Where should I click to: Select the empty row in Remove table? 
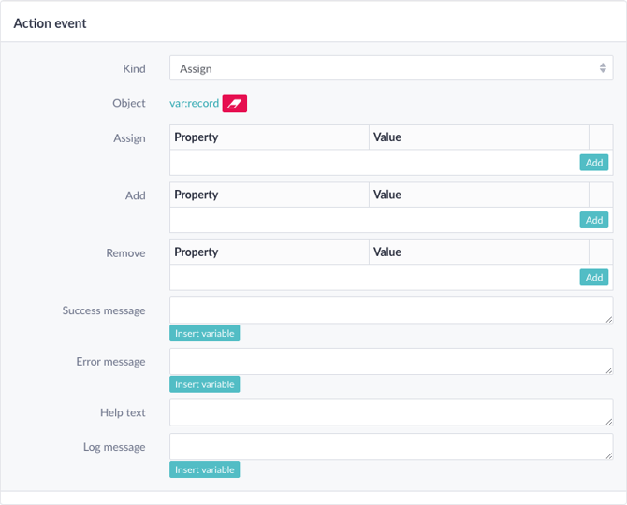pyautogui.click(x=374, y=278)
